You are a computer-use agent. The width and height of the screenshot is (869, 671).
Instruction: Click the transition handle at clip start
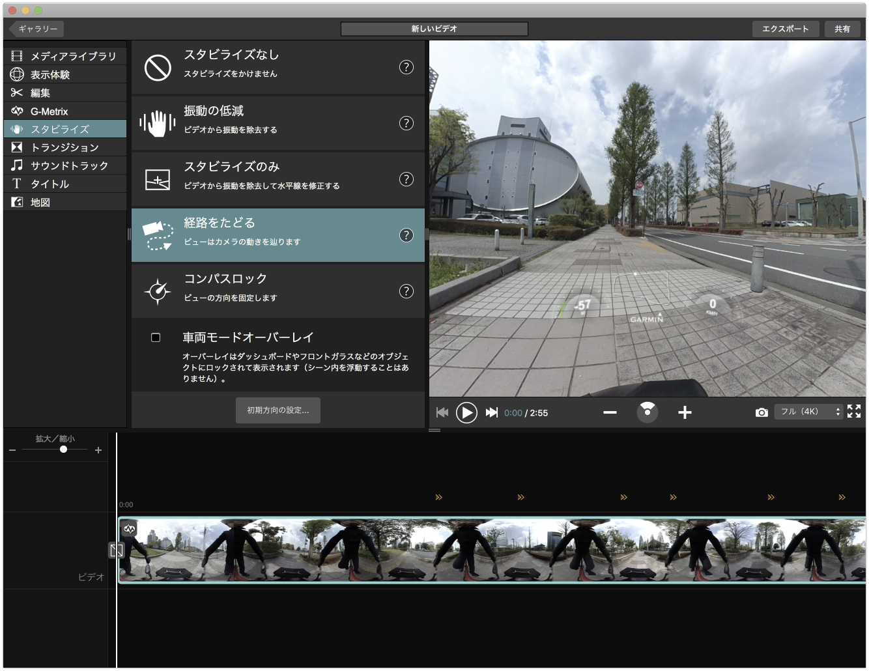pyautogui.click(x=116, y=550)
